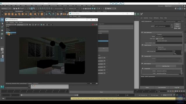The image size is (186, 104).
Task: Collapse the Custom AOV section
Action: (142, 56)
